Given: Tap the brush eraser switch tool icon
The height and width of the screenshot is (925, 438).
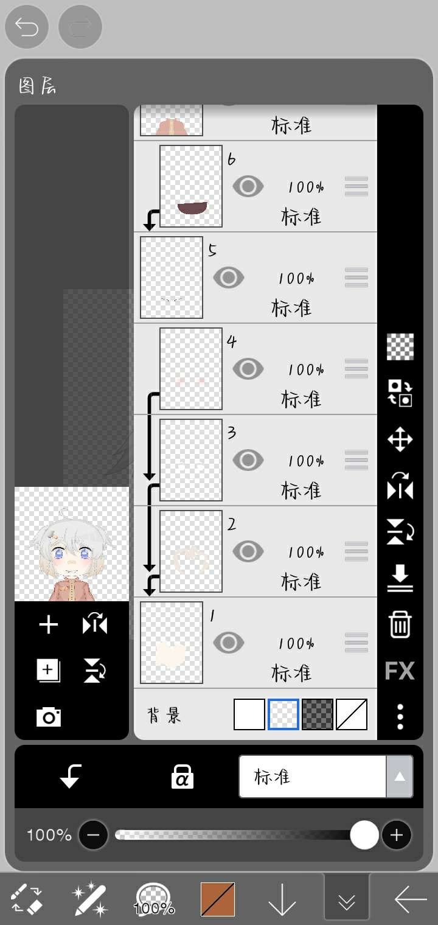Looking at the screenshot, I should click(27, 899).
